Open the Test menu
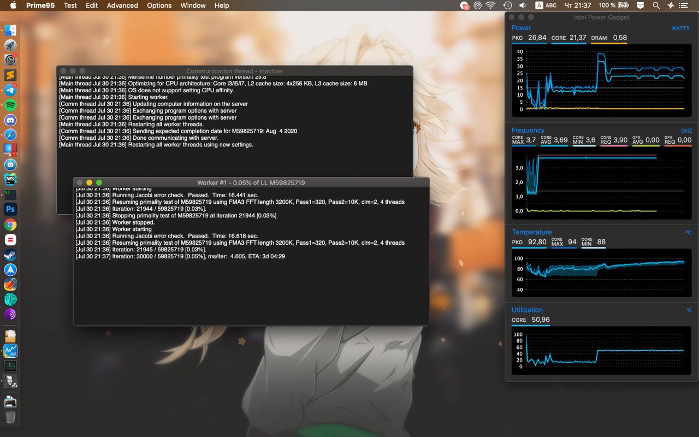 click(x=70, y=5)
